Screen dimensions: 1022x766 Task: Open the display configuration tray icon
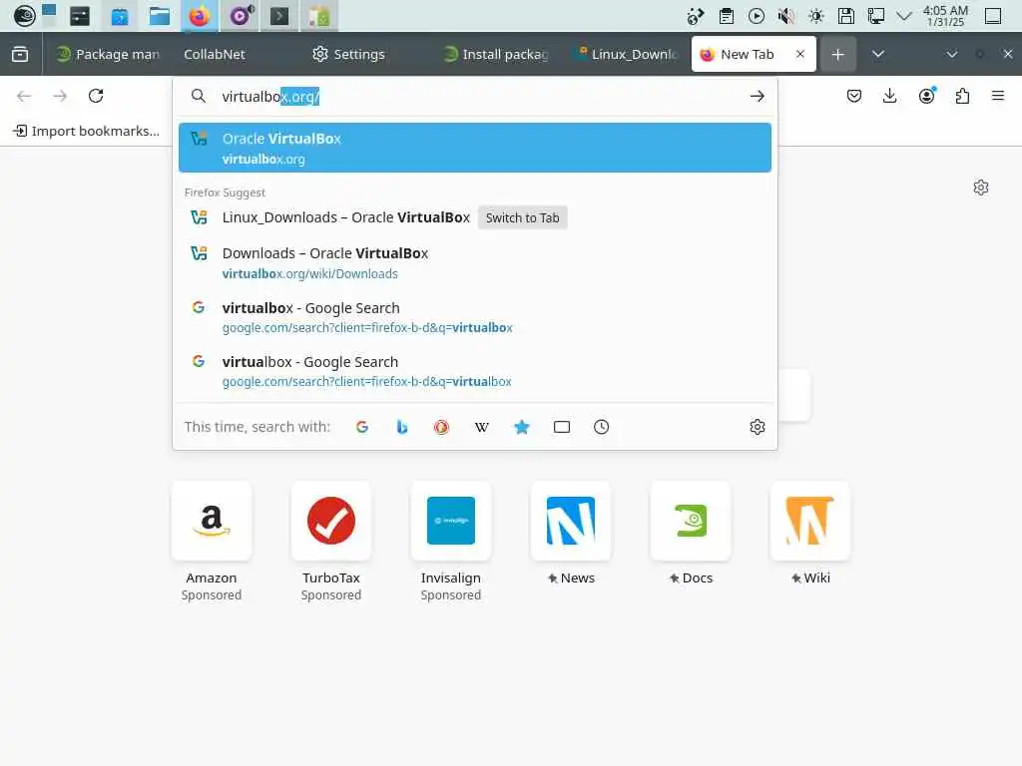coord(875,16)
